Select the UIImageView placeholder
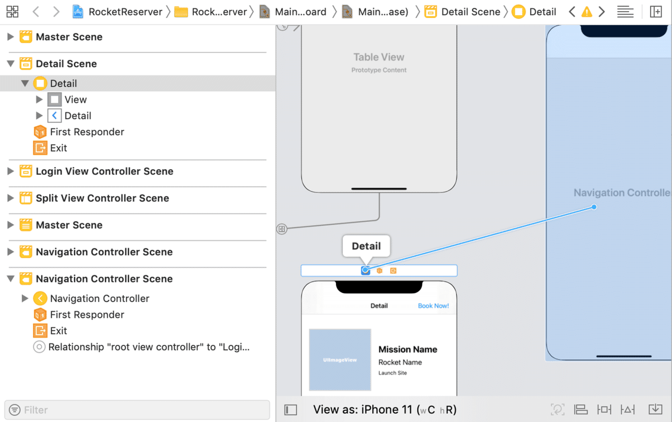Screen dimensions: 672x422 coord(340,359)
